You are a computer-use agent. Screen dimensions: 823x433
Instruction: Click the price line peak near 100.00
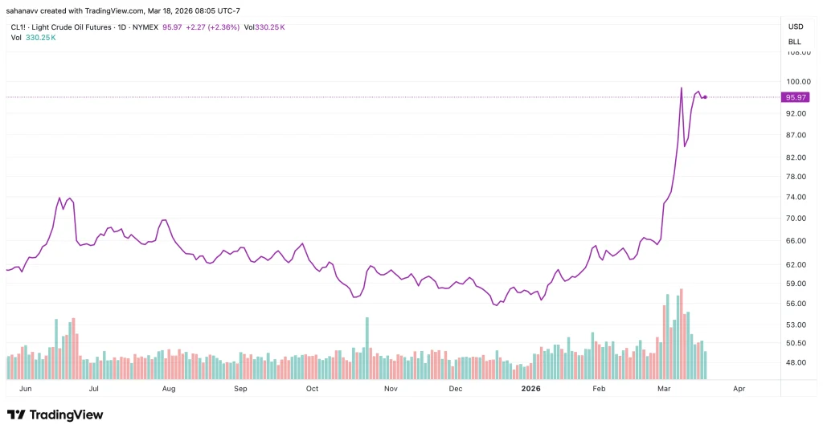[682, 88]
